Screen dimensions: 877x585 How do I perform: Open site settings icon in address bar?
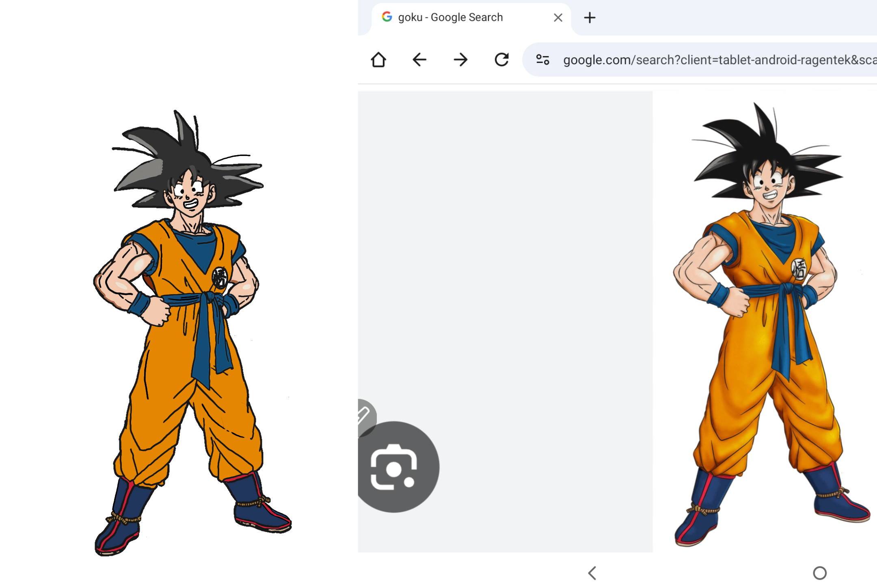[543, 60]
